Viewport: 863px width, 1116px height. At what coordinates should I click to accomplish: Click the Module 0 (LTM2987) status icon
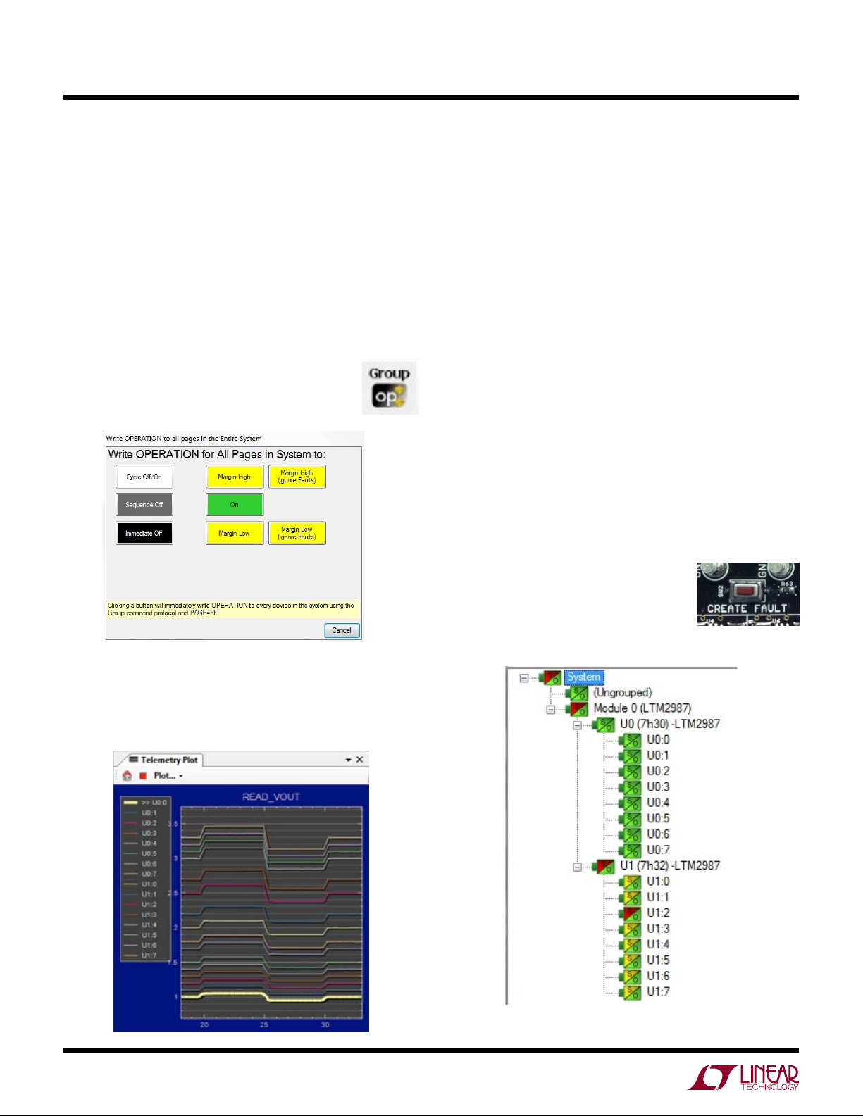(578, 708)
